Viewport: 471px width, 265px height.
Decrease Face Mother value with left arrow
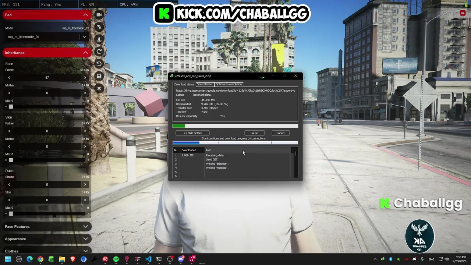pyautogui.click(x=9, y=93)
